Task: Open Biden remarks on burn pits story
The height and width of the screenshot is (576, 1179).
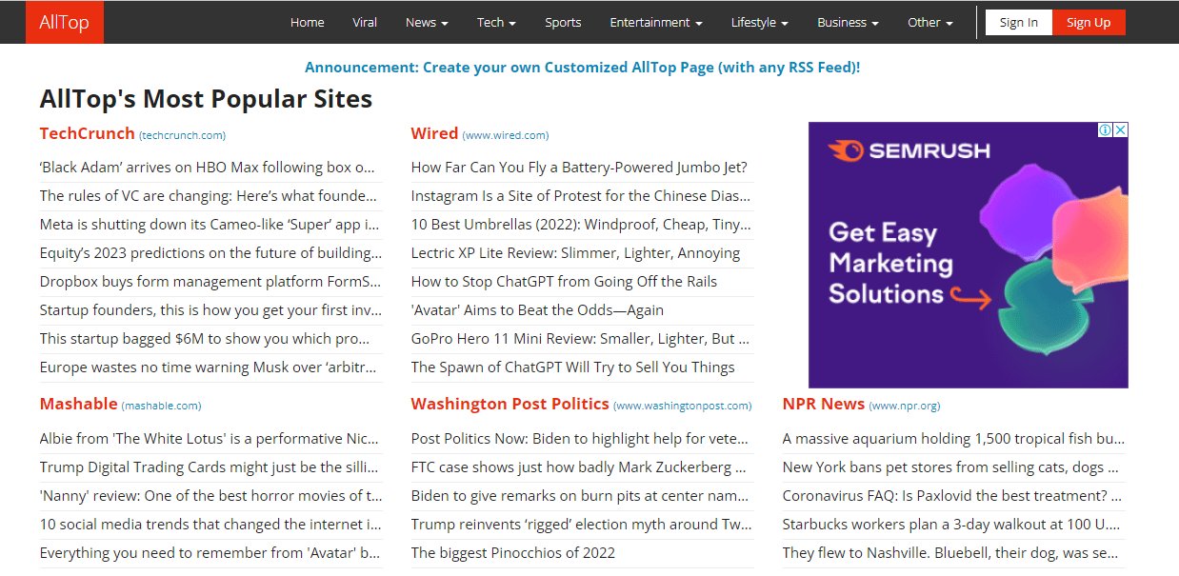Action: pyautogui.click(x=581, y=496)
